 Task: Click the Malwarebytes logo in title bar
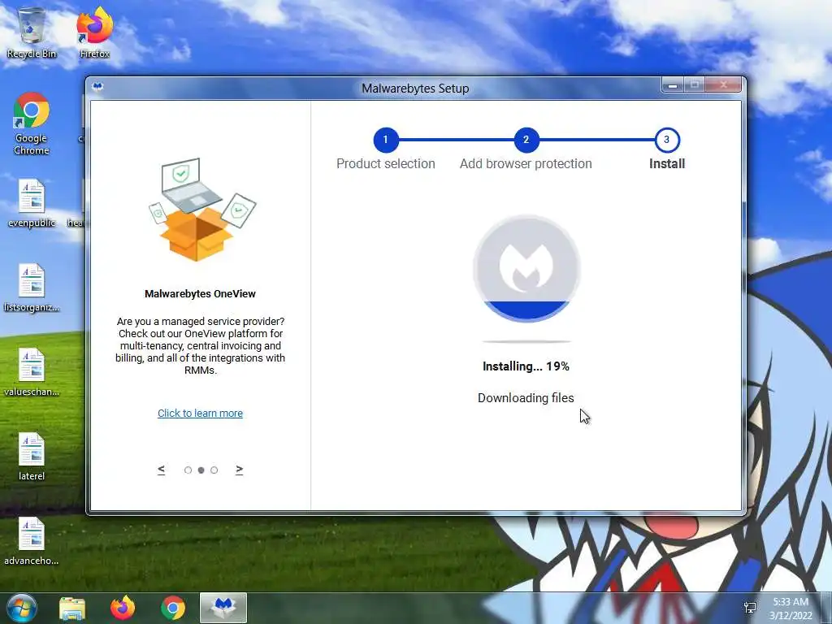(97, 87)
